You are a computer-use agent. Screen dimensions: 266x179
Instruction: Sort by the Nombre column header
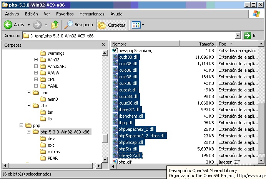pos(145,44)
